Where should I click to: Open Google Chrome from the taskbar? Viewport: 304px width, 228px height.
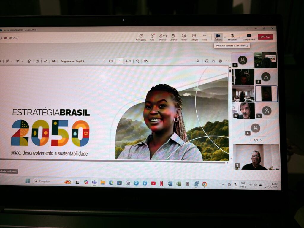(x=204, y=184)
